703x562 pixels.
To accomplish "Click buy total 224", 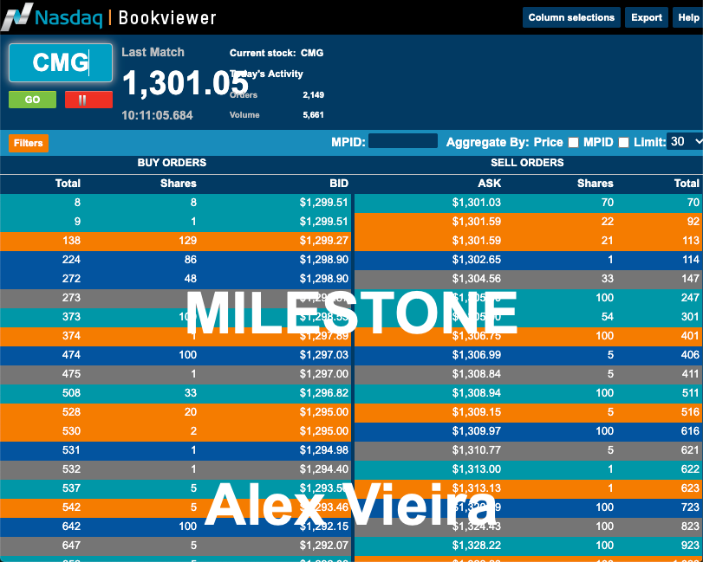I will [x=71, y=259].
